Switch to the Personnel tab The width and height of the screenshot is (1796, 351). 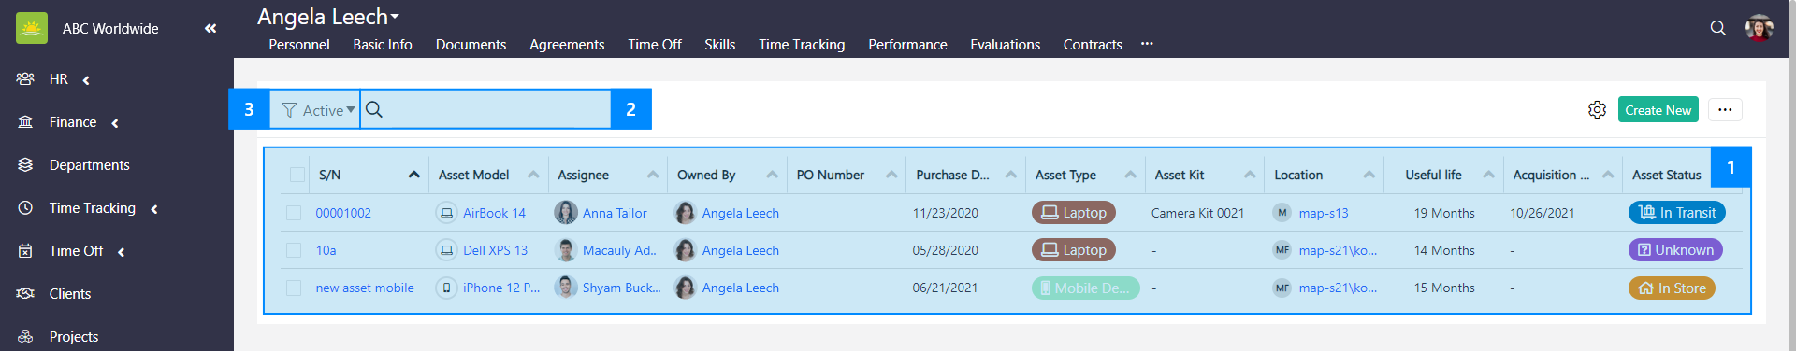[x=299, y=45]
